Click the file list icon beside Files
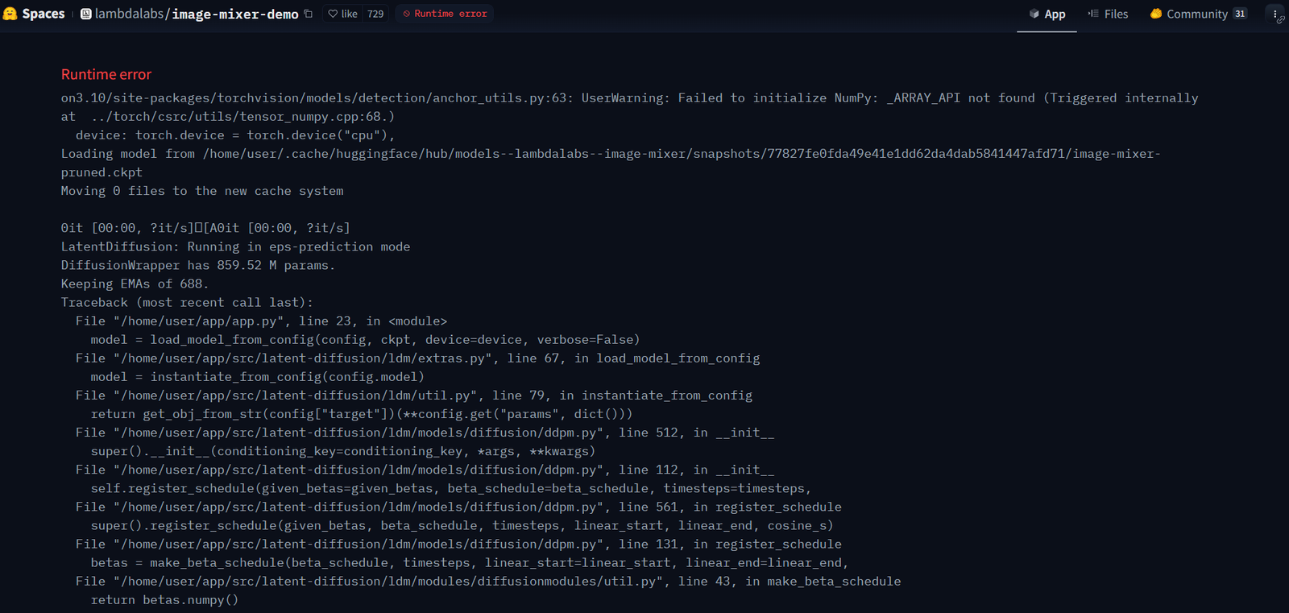The height and width of the screenshot is (613, 1289). click(1093, 14)
